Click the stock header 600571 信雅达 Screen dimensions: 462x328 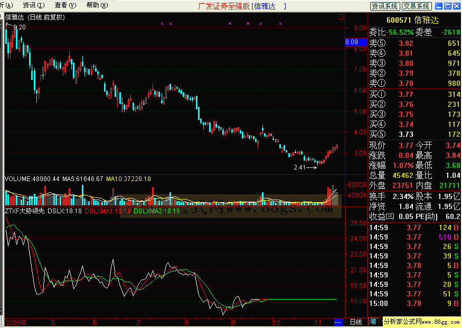click(x=412, y=21)
